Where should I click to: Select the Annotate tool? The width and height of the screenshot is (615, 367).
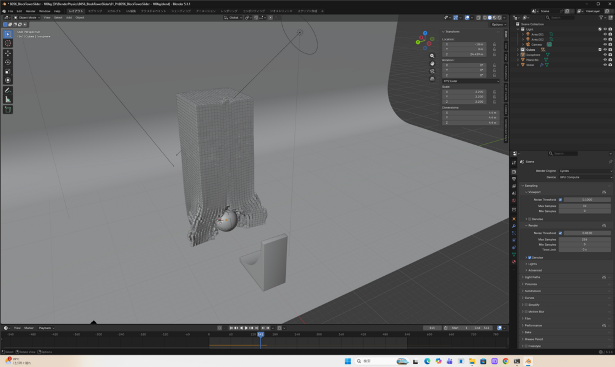8,90
